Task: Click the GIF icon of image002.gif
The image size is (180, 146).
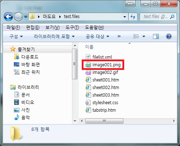Action: coord(88,72)
